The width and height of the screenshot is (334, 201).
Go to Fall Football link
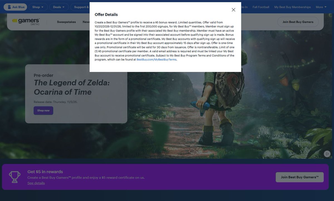pyautogui.click(x=261, y=7)
